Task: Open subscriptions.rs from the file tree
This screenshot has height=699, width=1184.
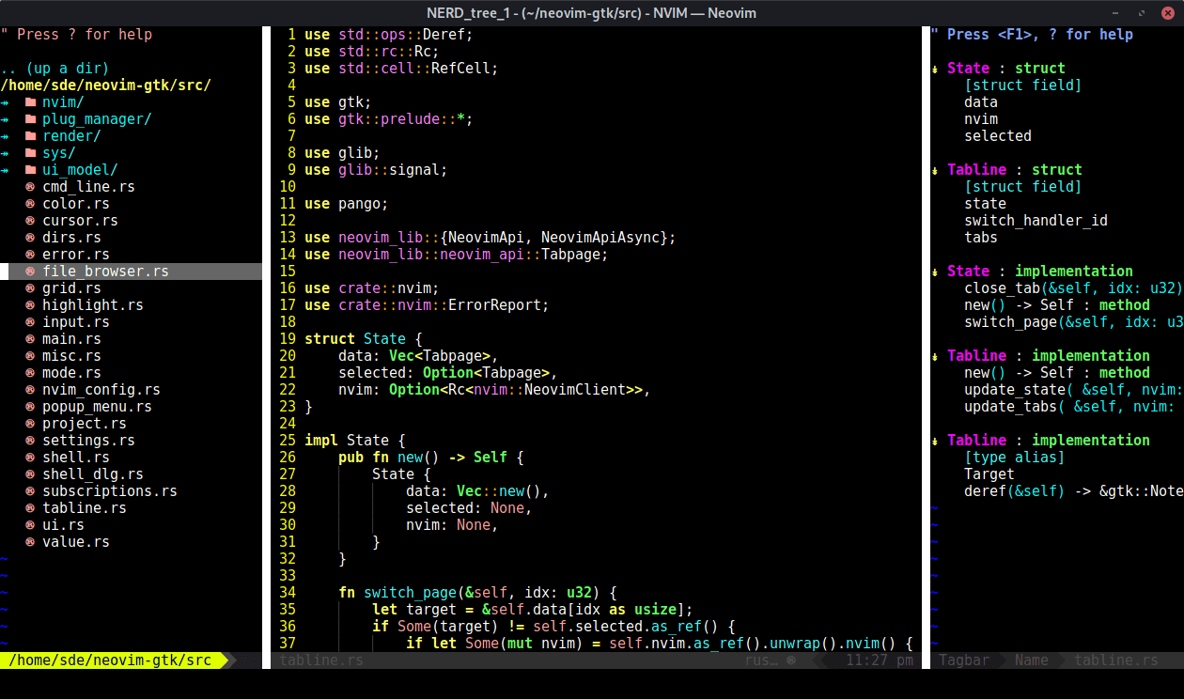Action: pos(110,491)
